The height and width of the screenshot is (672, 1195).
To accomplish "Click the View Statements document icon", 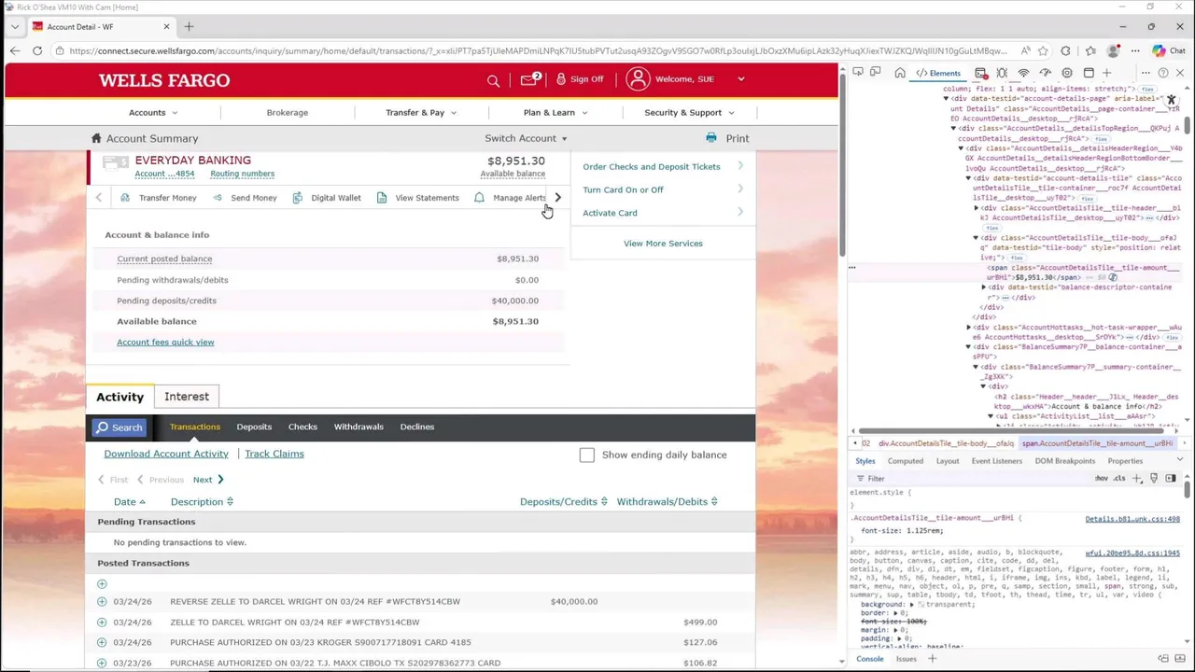I will tap(382, 198).
